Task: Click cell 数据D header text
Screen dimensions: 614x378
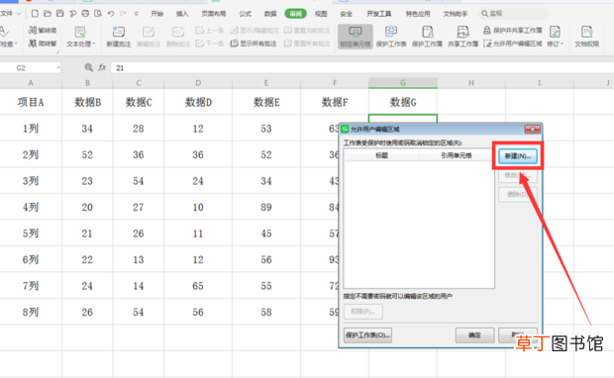Action: coord(198,102)
